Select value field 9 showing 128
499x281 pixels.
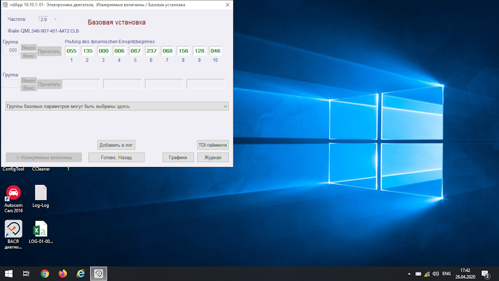(200, 50)
